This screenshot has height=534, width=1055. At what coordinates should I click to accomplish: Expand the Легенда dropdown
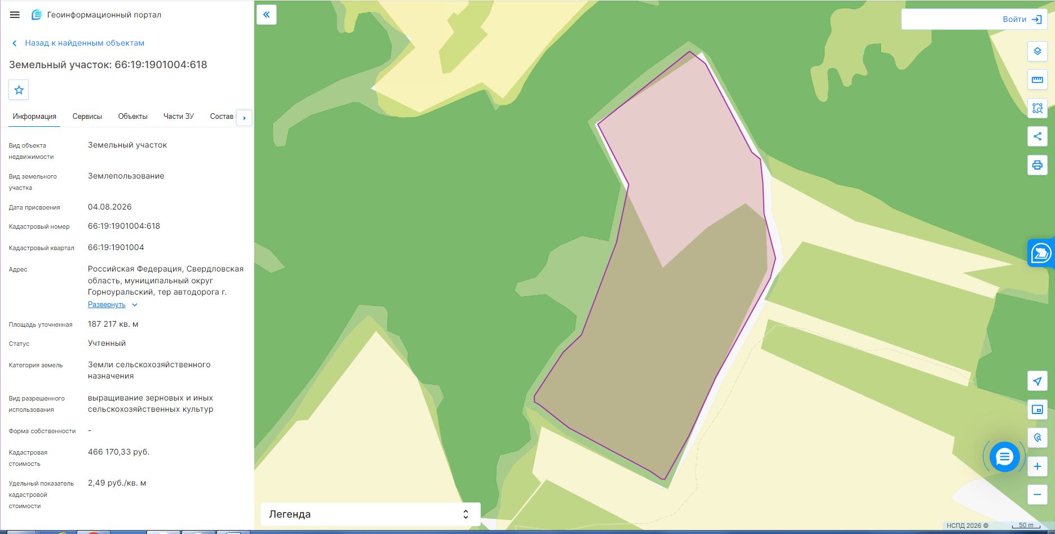click(x=370, y=514)
